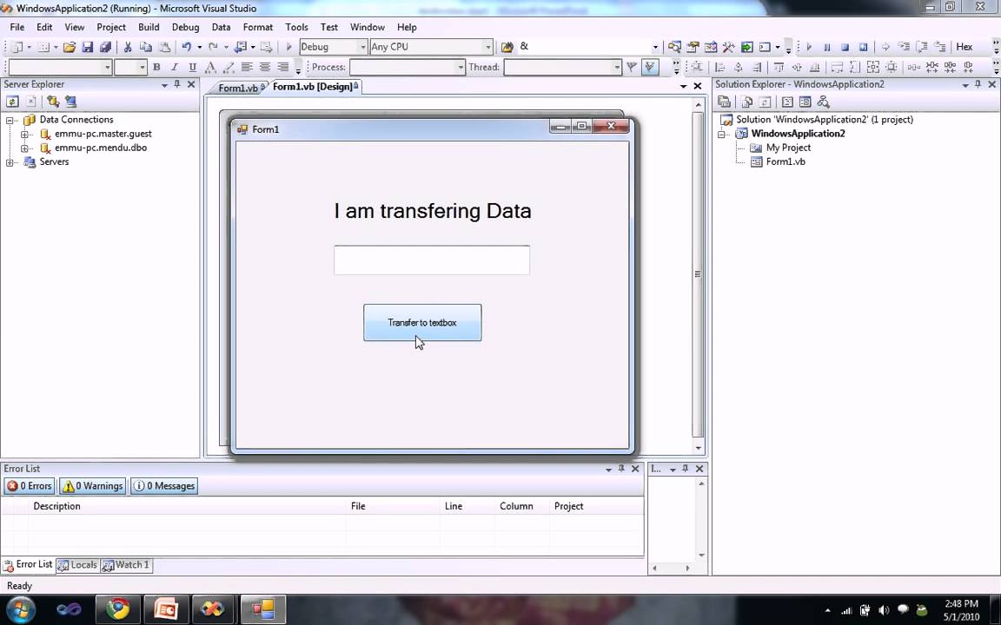The height and width of the screenshot is (625, 1001).
Task: Open the Debug menu
Action: coord(185,28)
